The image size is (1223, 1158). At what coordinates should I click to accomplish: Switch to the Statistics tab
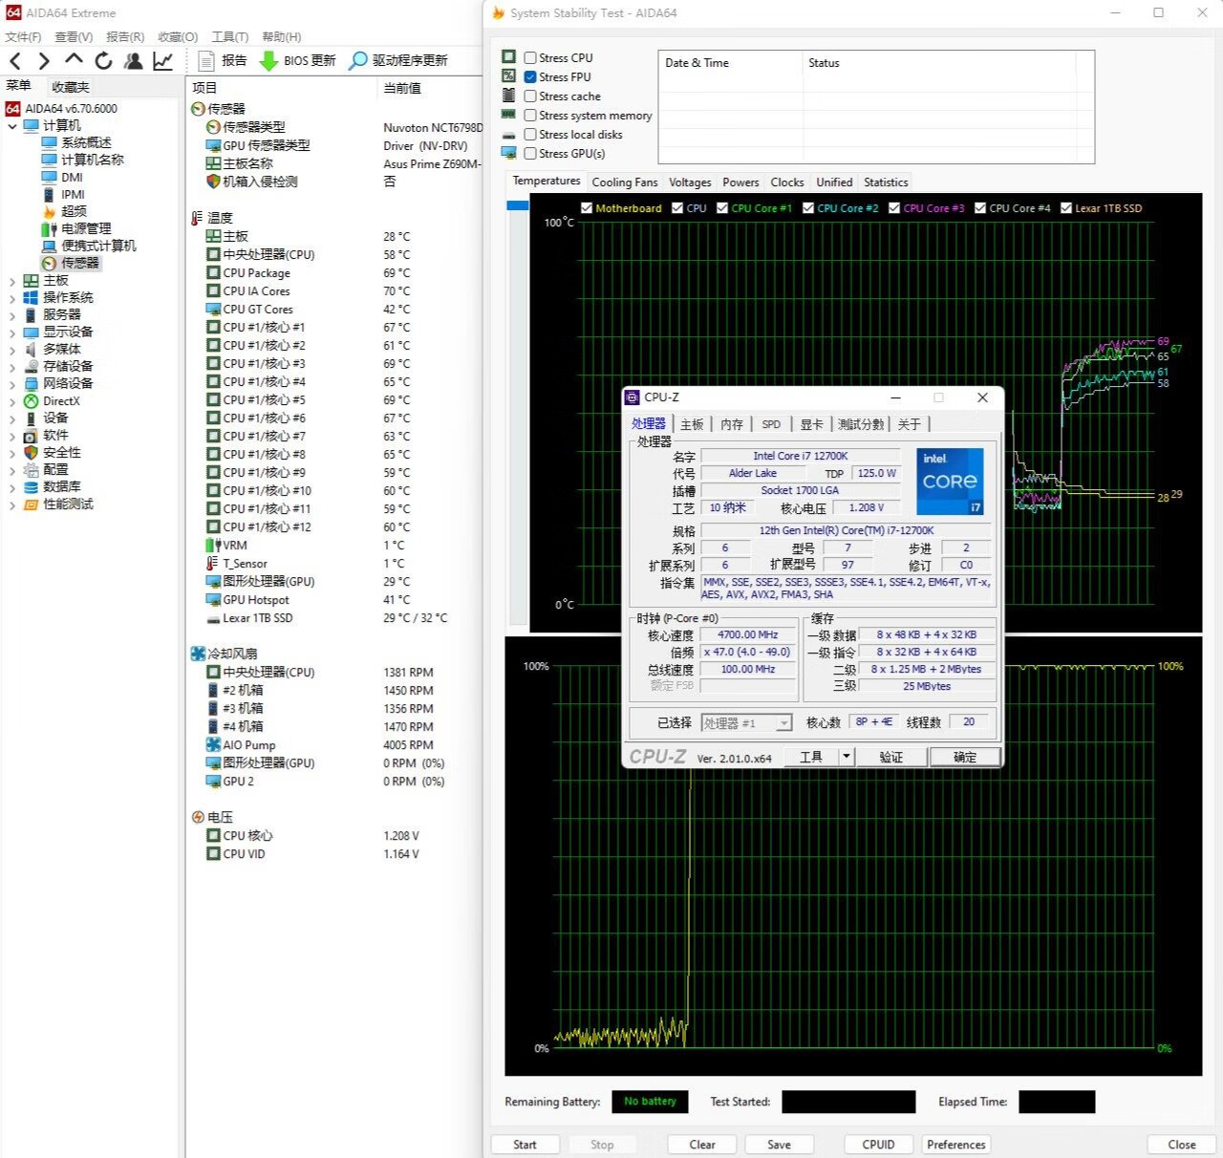(886, 182)
